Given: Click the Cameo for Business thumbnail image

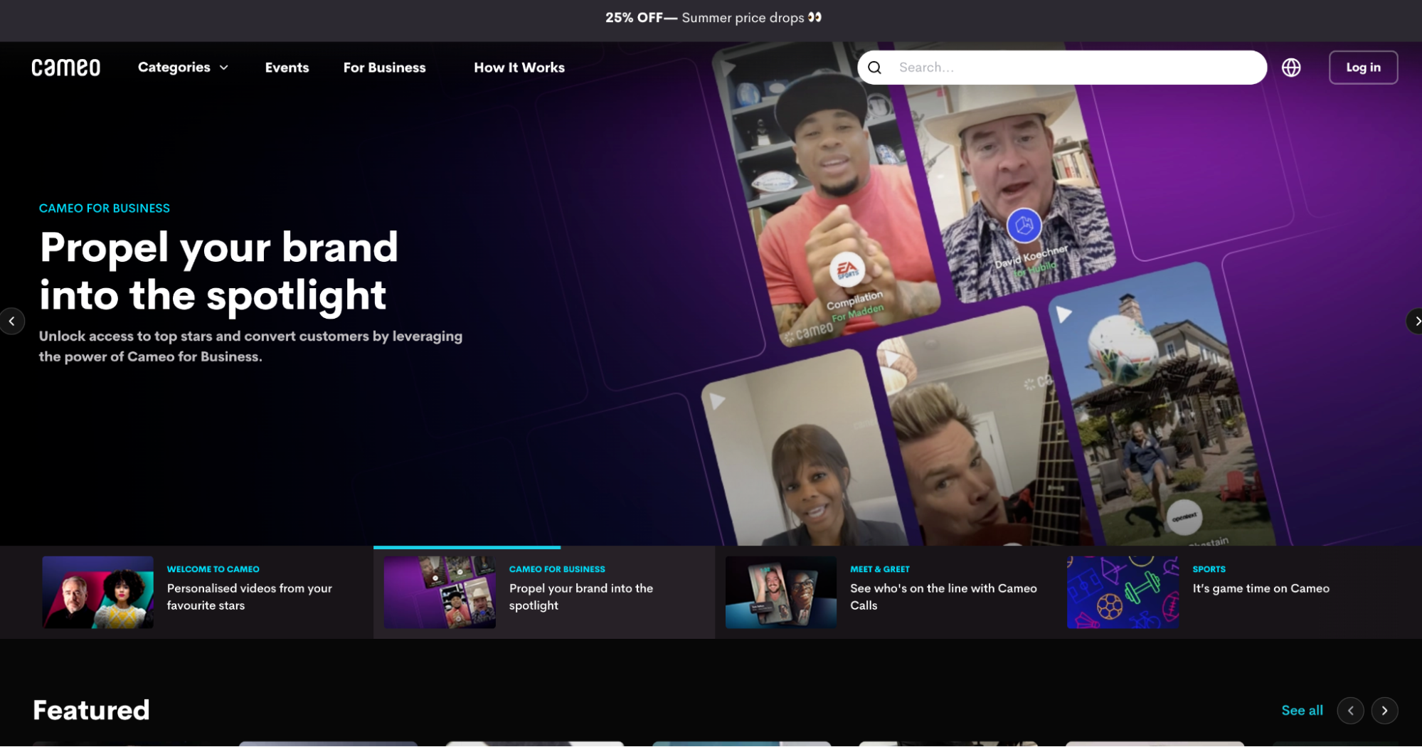Looking at the screenshot, I should click(440, 592).
